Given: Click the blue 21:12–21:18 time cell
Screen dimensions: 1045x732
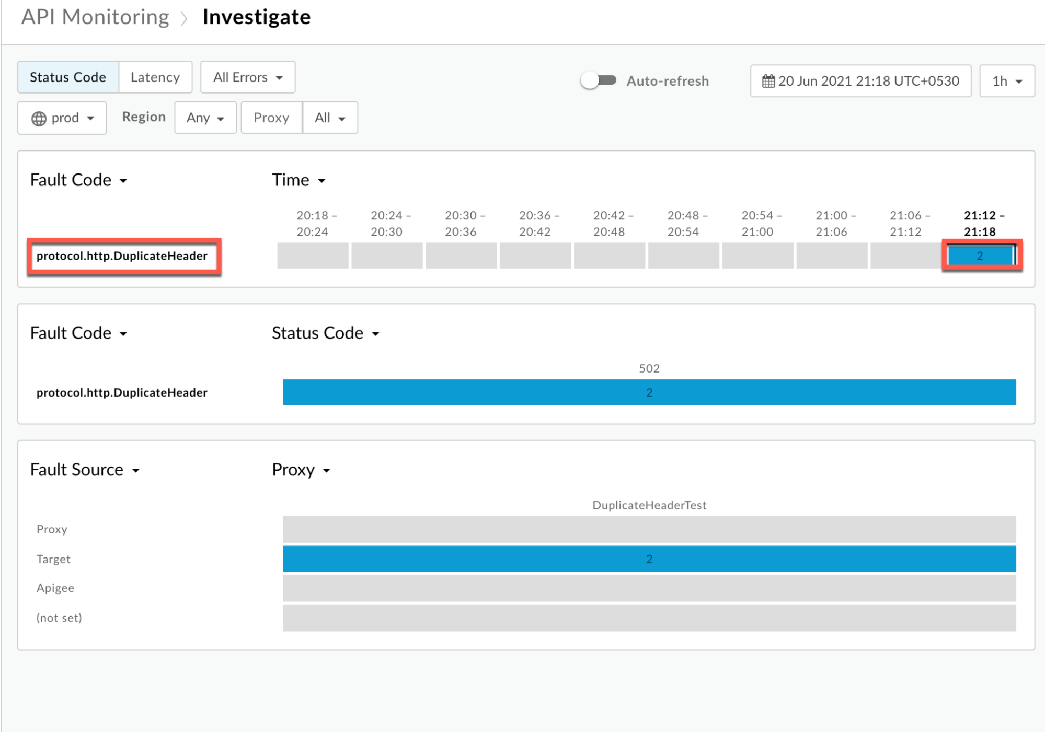Looking at the screenshot, I should click(x=980, y=255).
